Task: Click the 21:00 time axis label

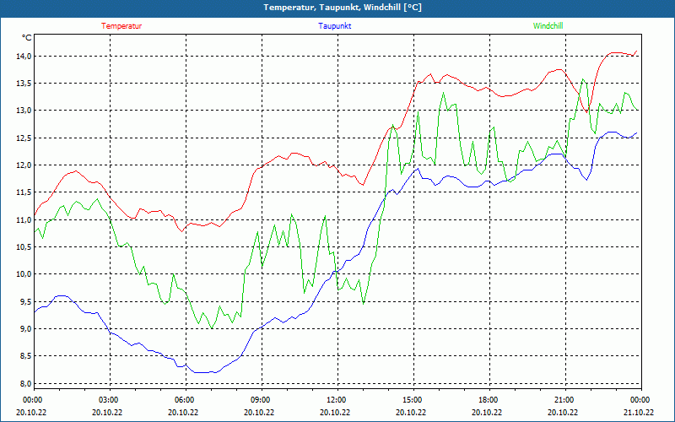Action: [564, 400]
